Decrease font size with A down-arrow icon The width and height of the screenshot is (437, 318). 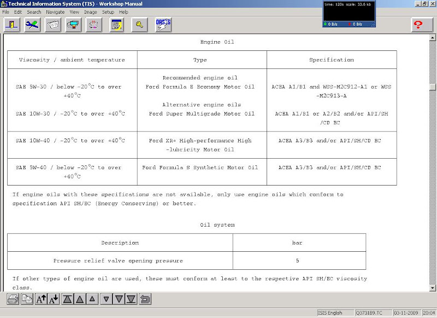(x=54, y=299)
